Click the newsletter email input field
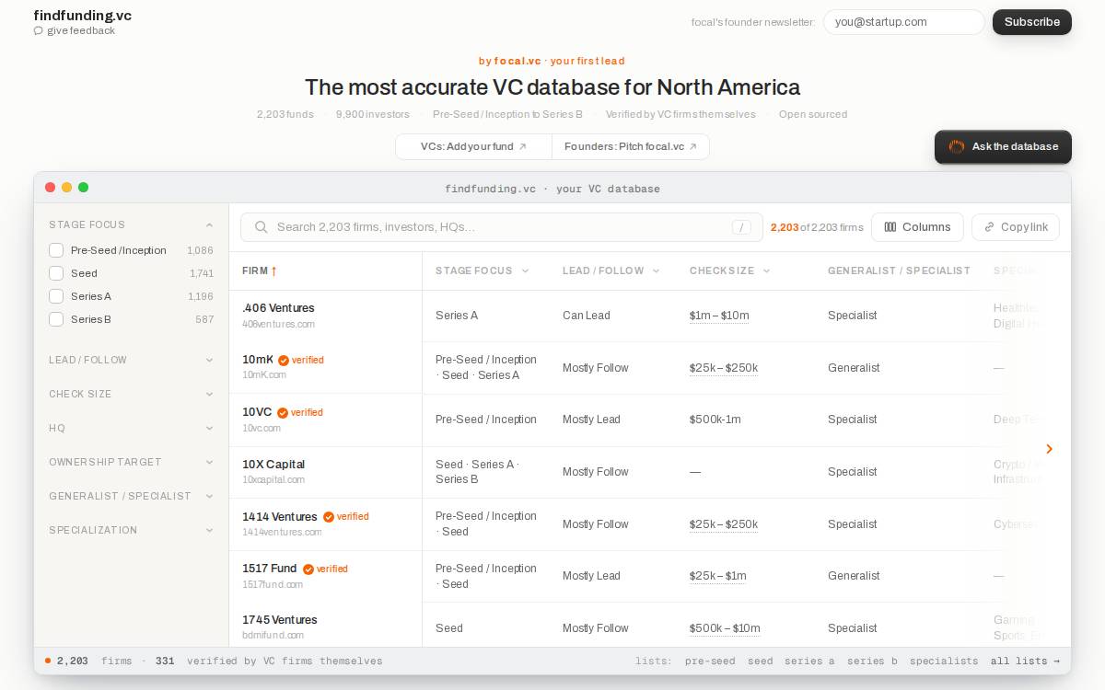The width and height of the screenshot is (1105, 690). click(x=903, y=22)
